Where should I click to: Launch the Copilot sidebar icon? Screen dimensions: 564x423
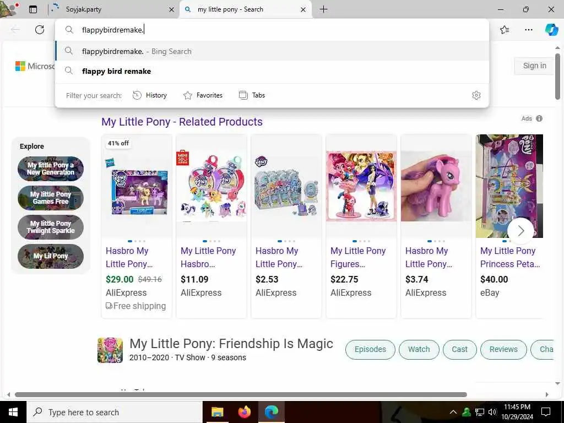pos(551,30)
